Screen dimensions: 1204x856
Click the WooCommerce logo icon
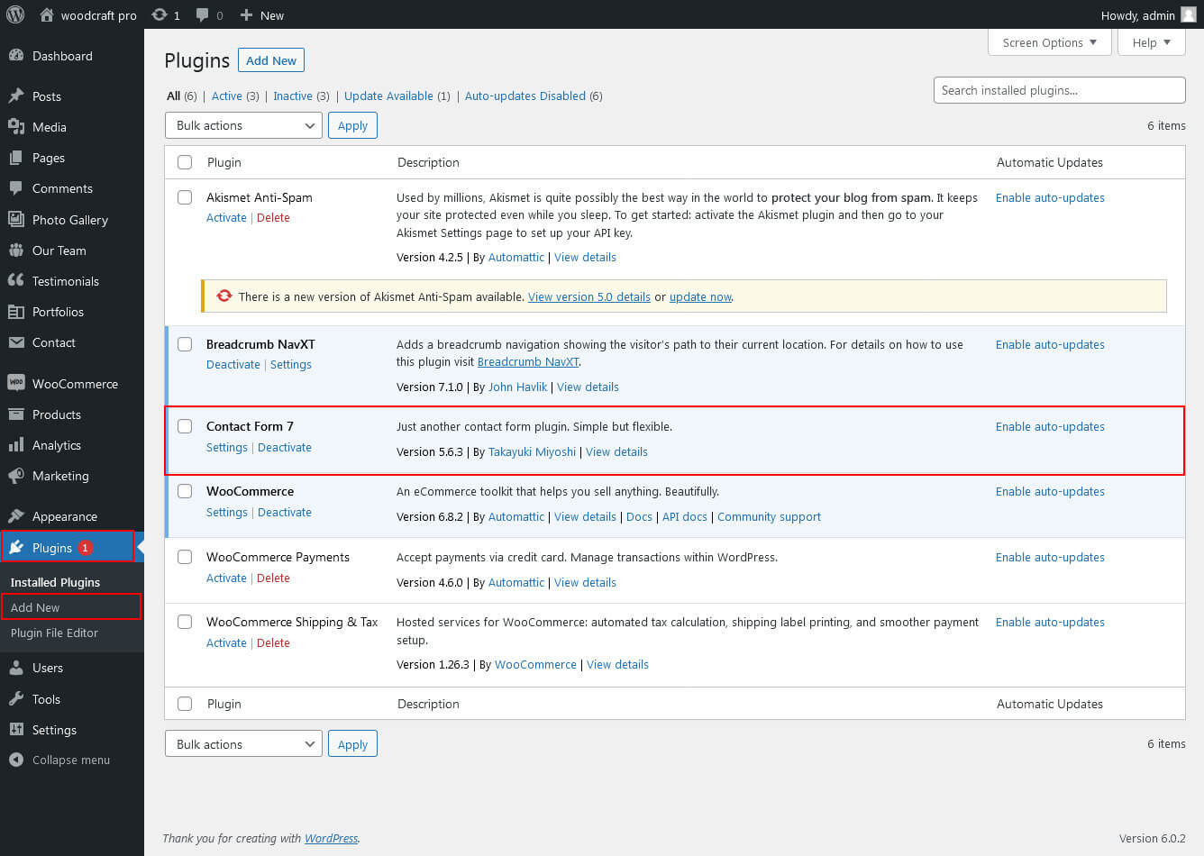click(x=16, y=383)
